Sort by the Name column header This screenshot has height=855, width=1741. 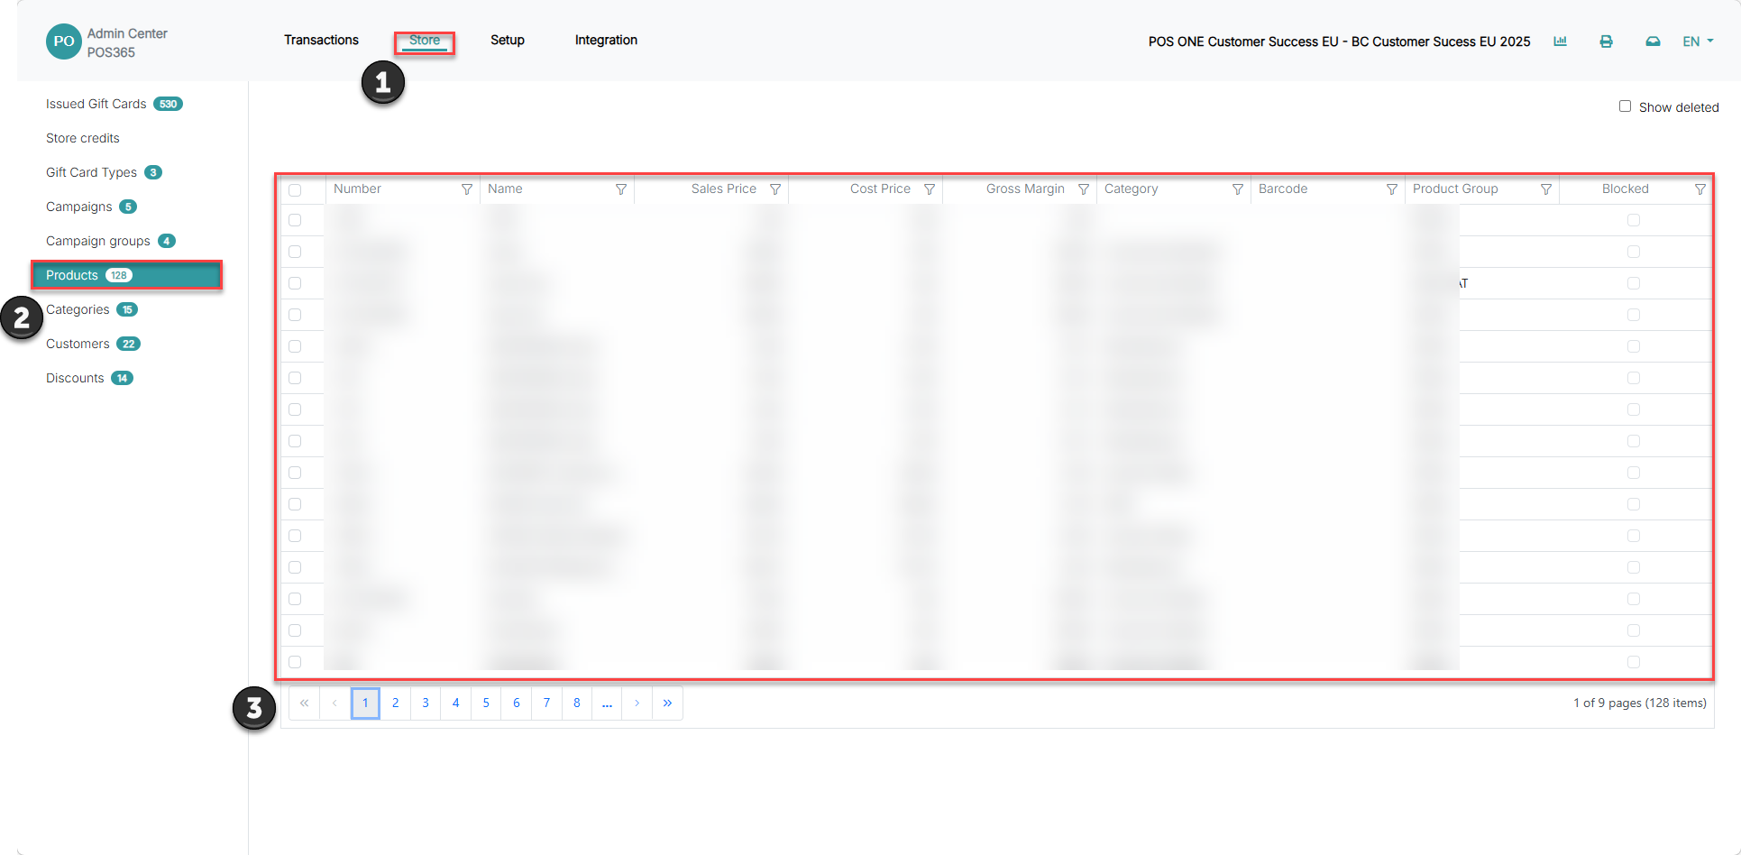[505, 188]
